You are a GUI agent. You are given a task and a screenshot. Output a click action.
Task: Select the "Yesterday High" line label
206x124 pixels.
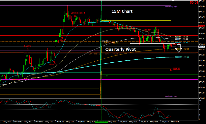coord(171,7)
